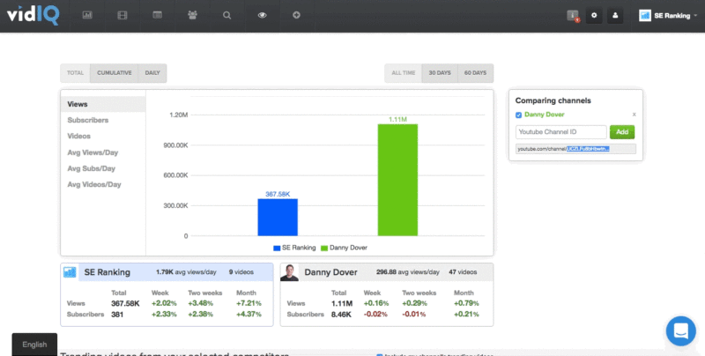
Task: Click the Youtube Channel ID field
Action: tap(560, 132)
